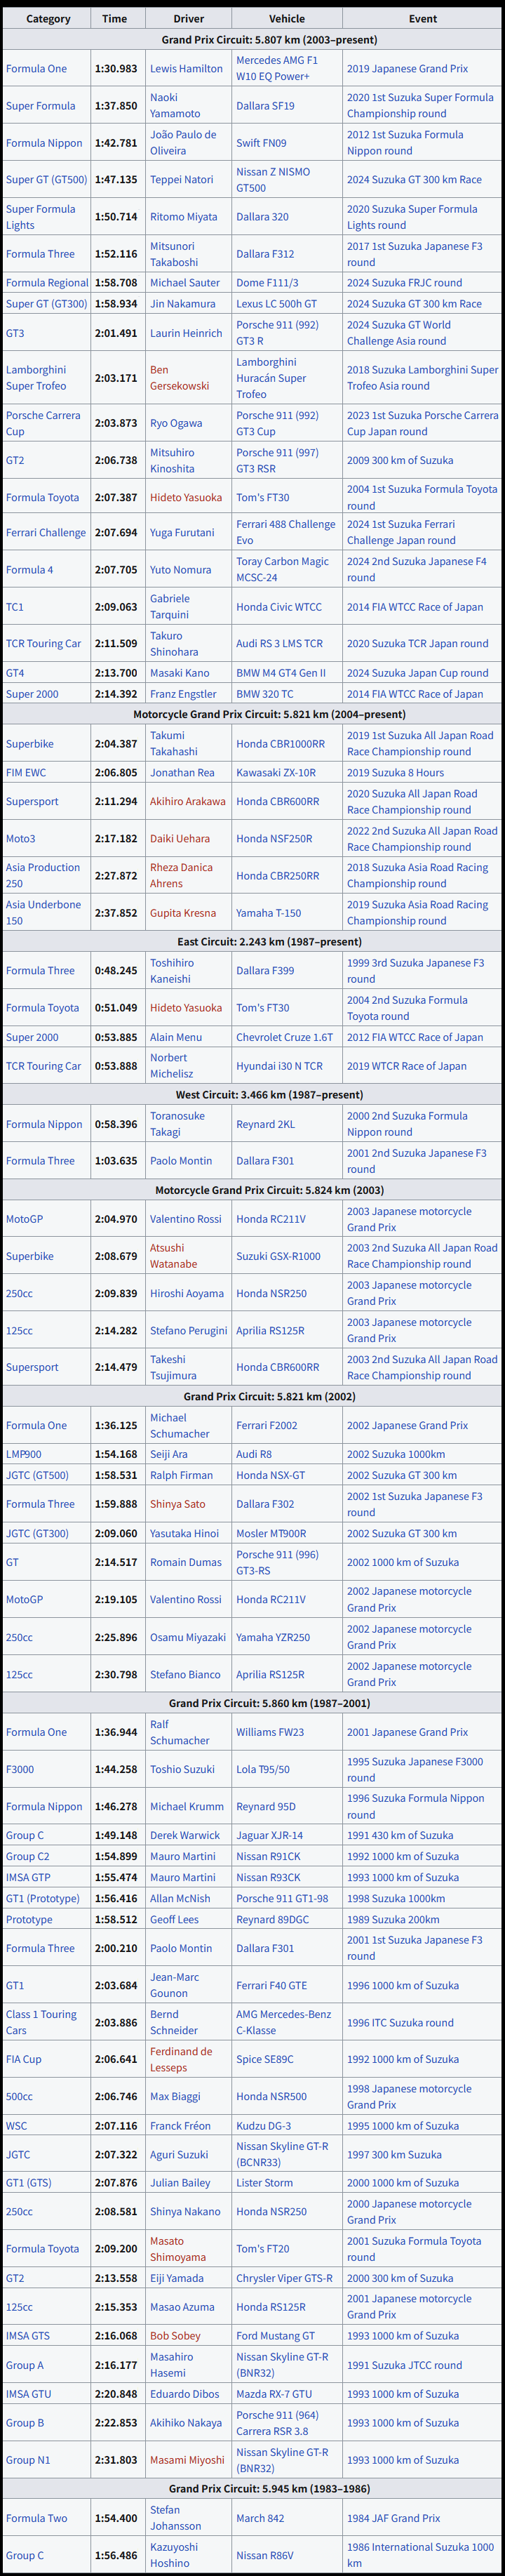Open the Honda Civic WTCC link
This screenshot has width=505, height=2576.
point(279,607)
